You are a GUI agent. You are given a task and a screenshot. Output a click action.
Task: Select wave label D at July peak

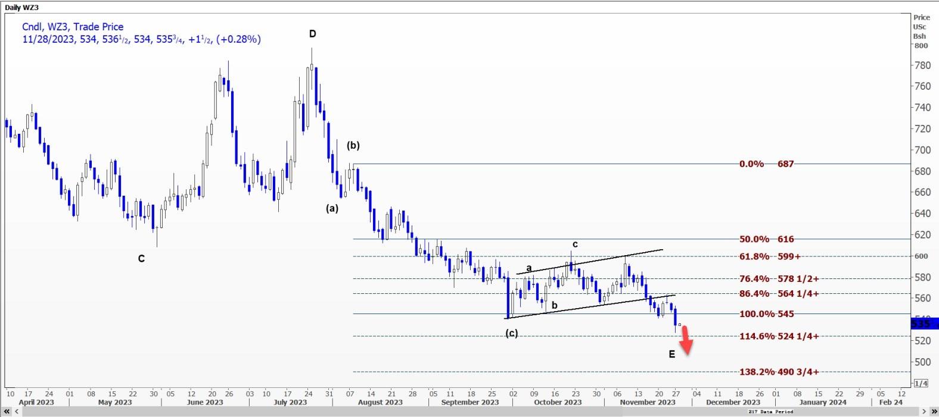pos(312,34)
